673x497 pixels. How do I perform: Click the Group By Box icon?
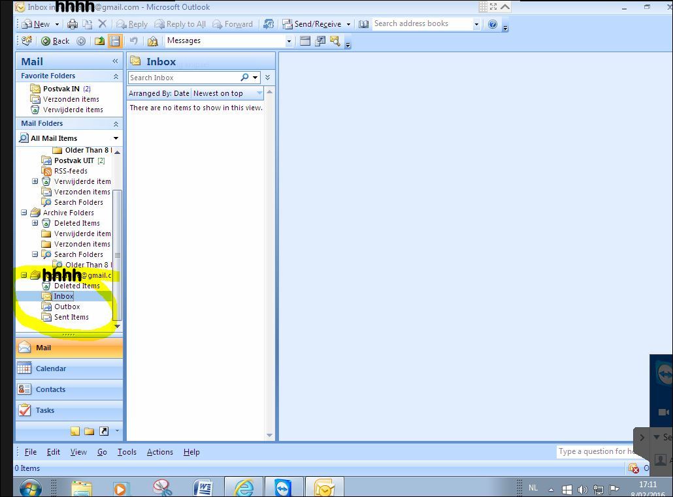(320, 41)
